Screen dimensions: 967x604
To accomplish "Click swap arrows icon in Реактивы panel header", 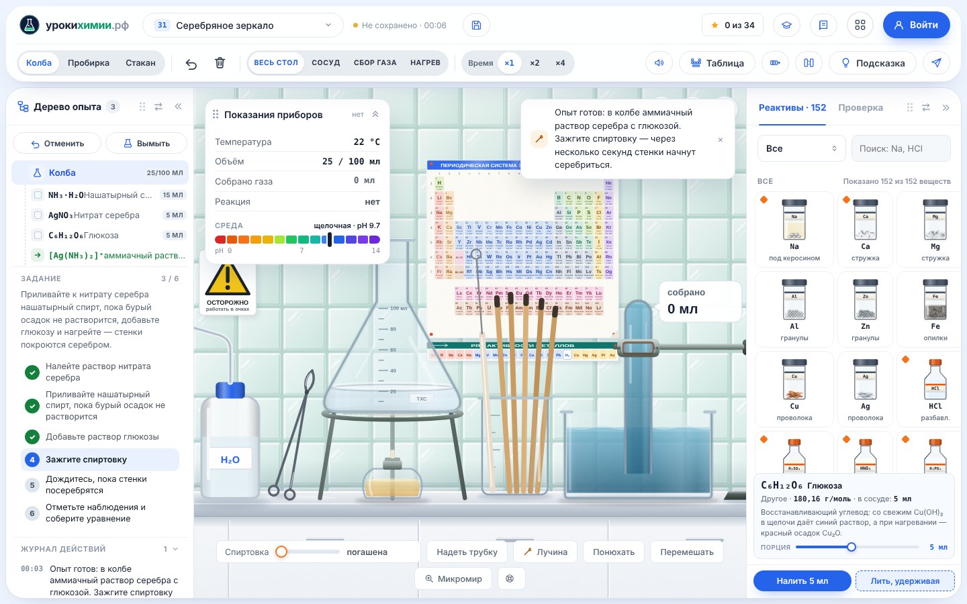I will [926, 107].
